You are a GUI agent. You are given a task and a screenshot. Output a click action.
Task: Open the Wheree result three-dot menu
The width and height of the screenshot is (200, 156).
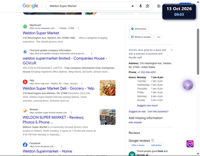click(71, 113)
